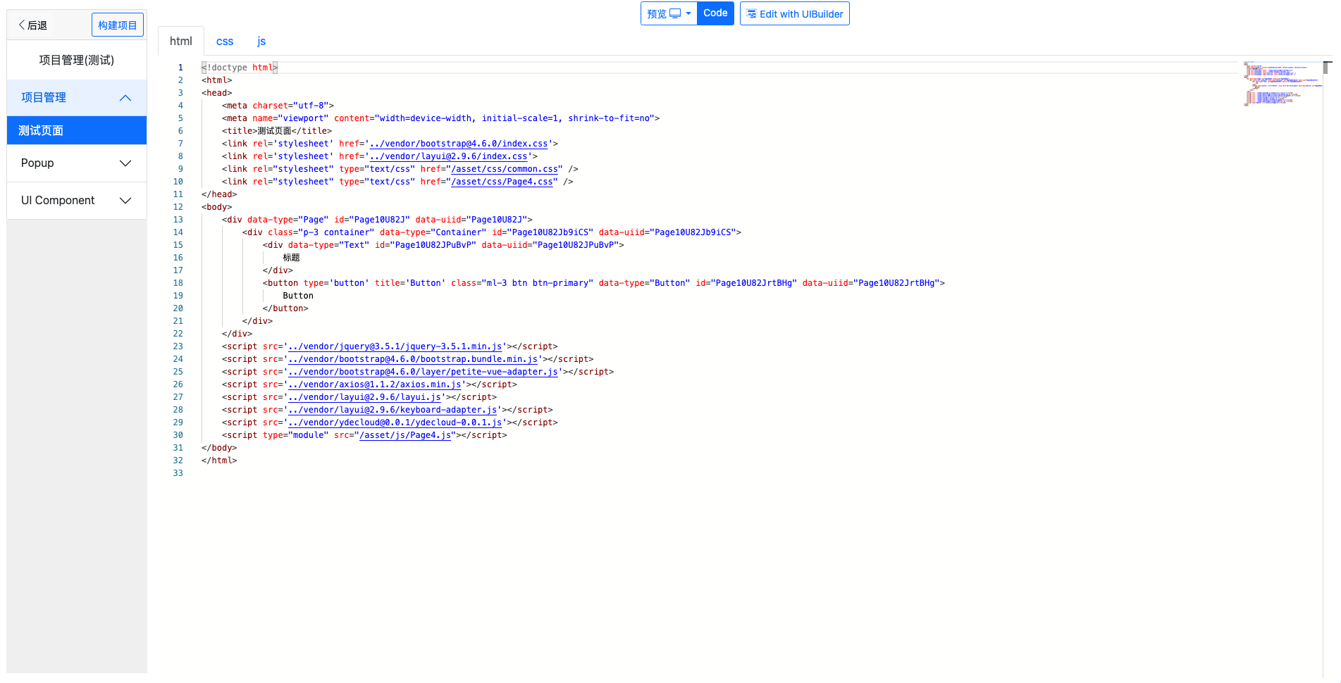This screenshot has height=683, width=1341.
Task: Open the layui@2.9.6/index.css link
Action: point(448,156)
